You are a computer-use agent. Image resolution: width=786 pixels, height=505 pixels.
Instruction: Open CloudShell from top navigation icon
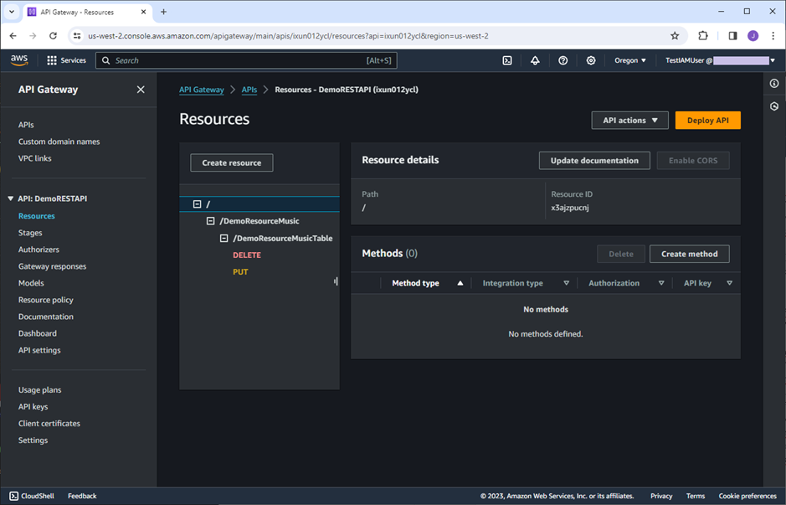tap(507, 60)
